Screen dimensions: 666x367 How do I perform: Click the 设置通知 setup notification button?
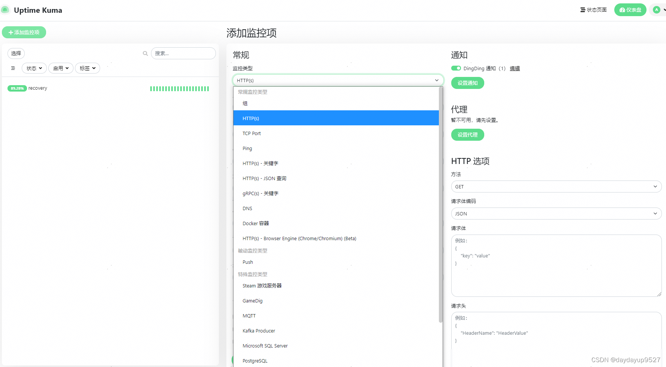pos(467,83)
